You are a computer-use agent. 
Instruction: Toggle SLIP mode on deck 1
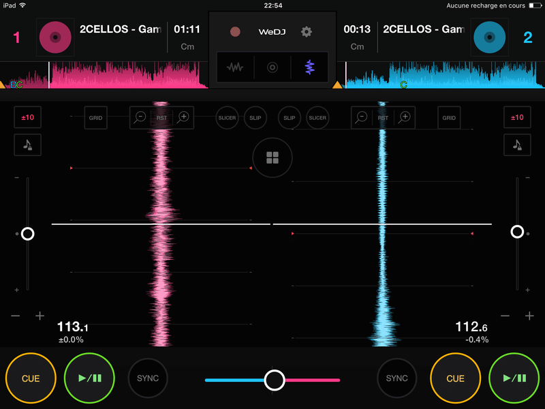[255, 118]
